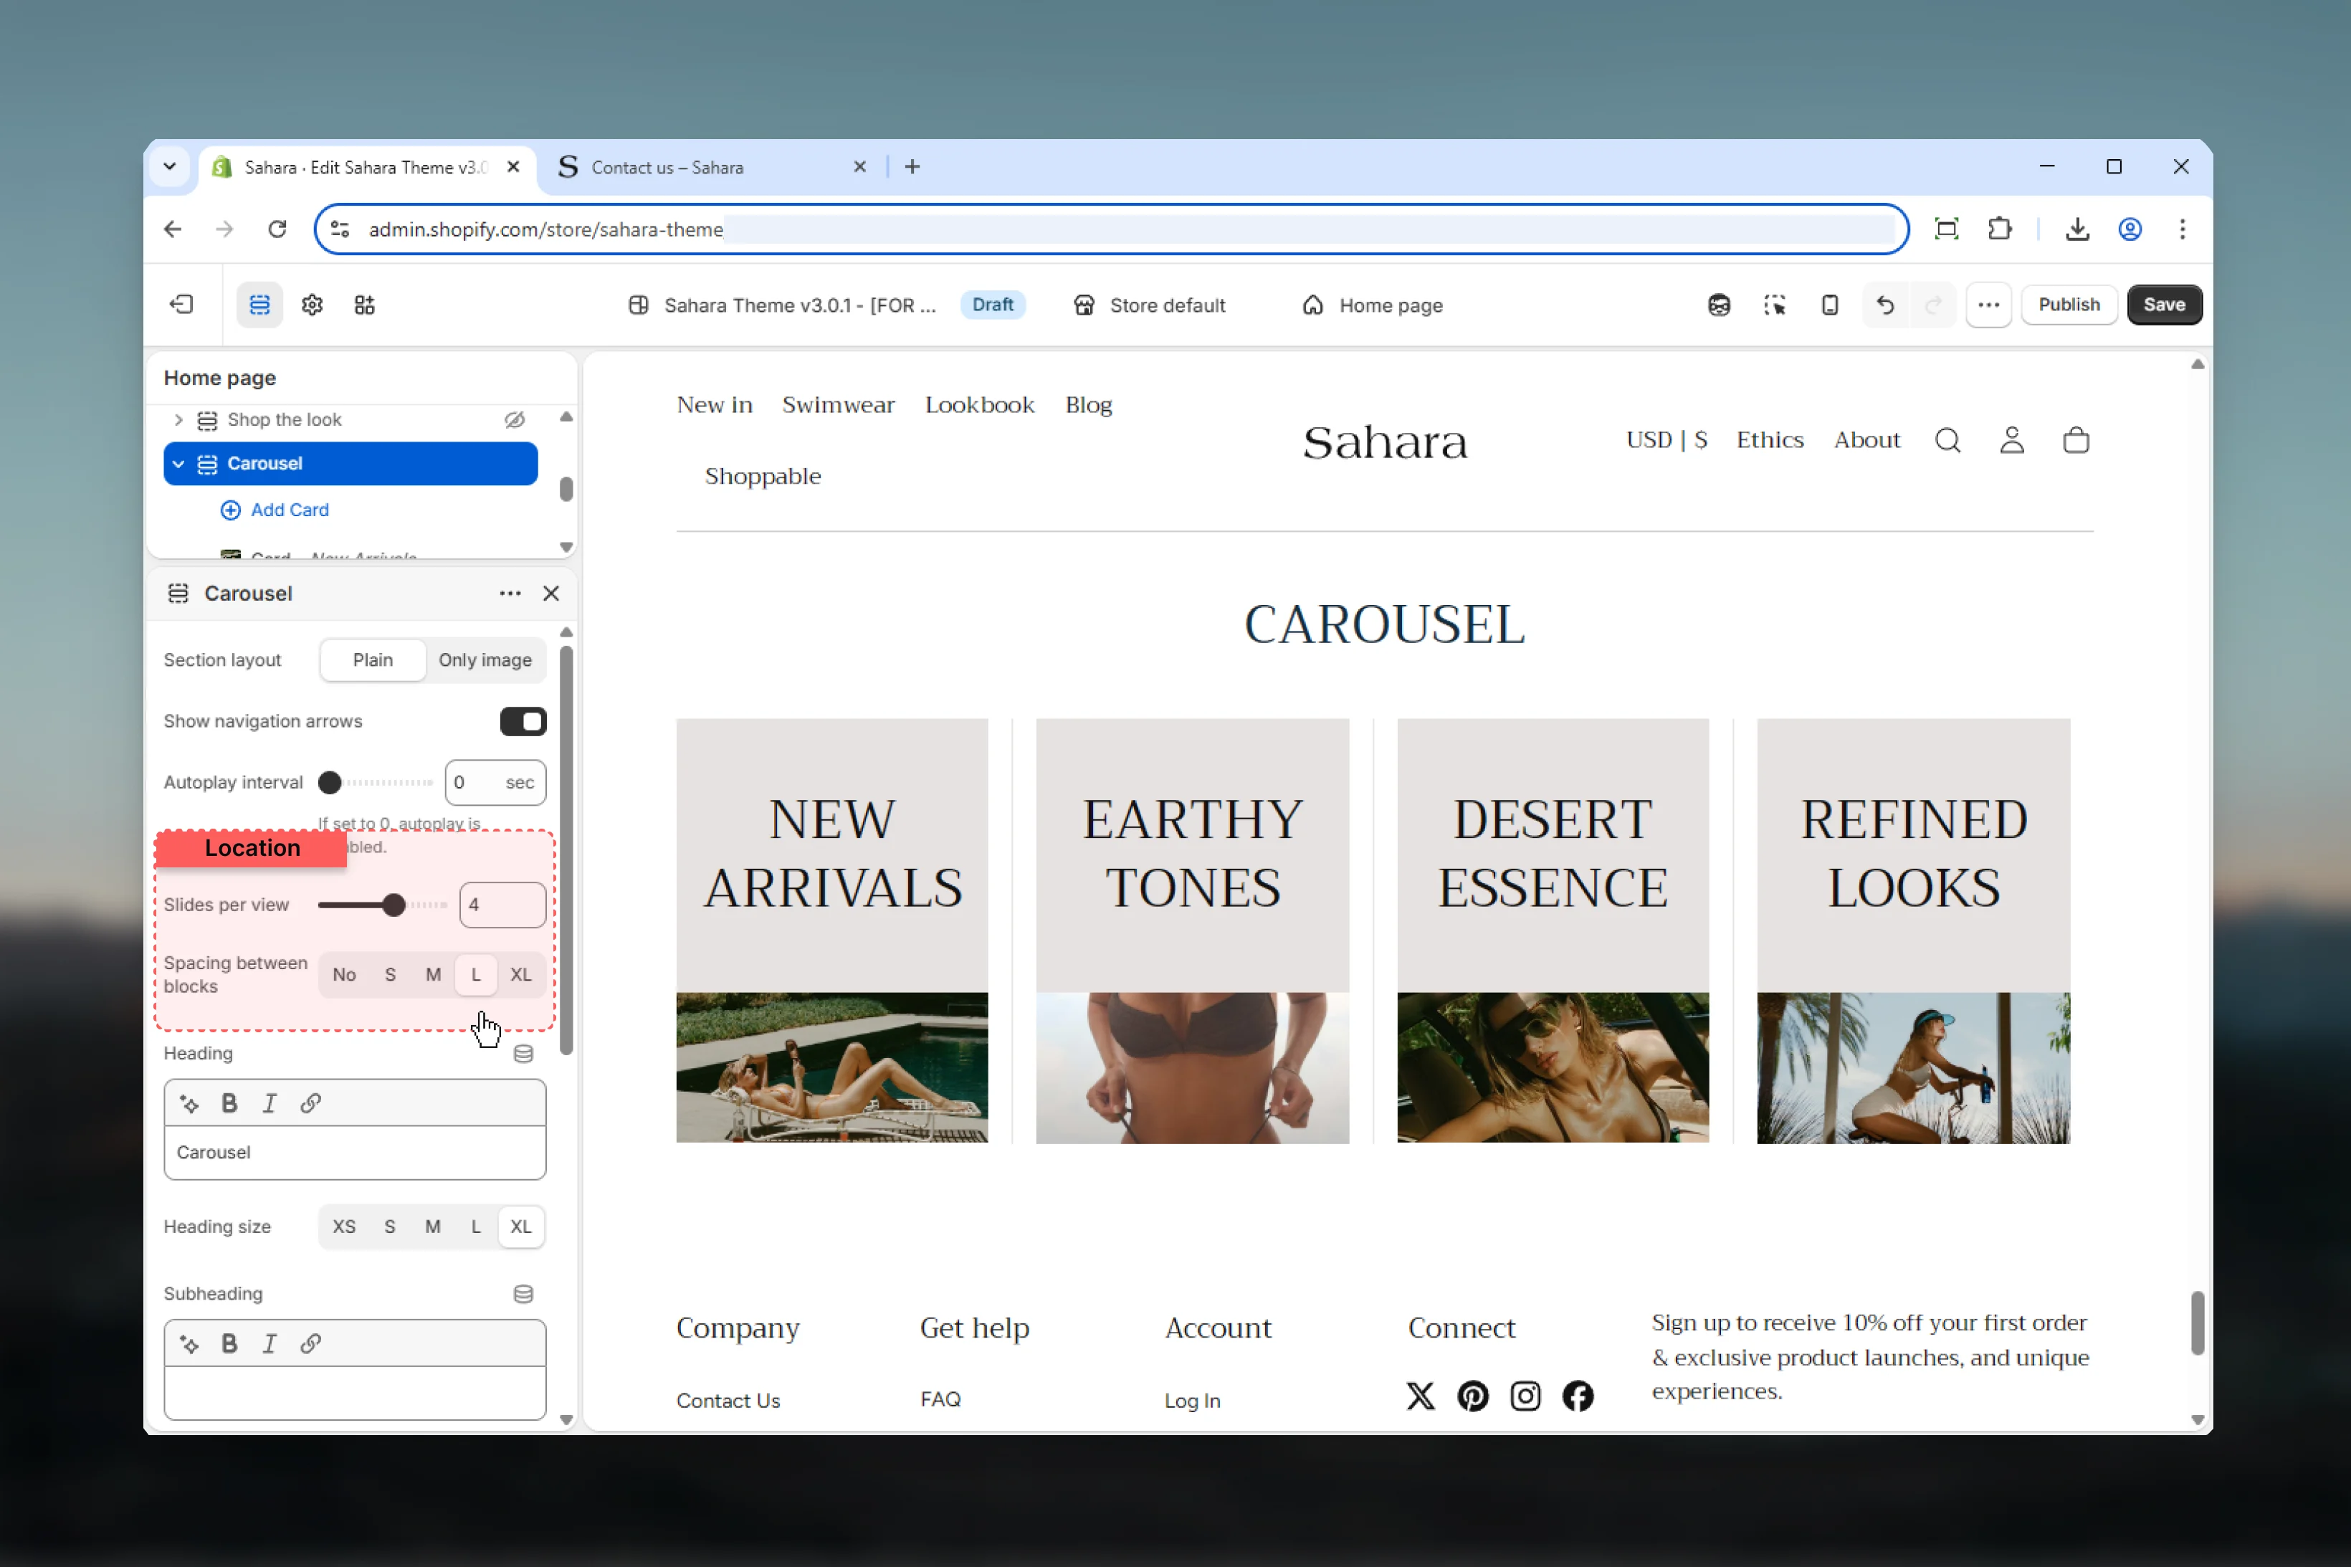Set block spacing to M

tap(433, 974)
